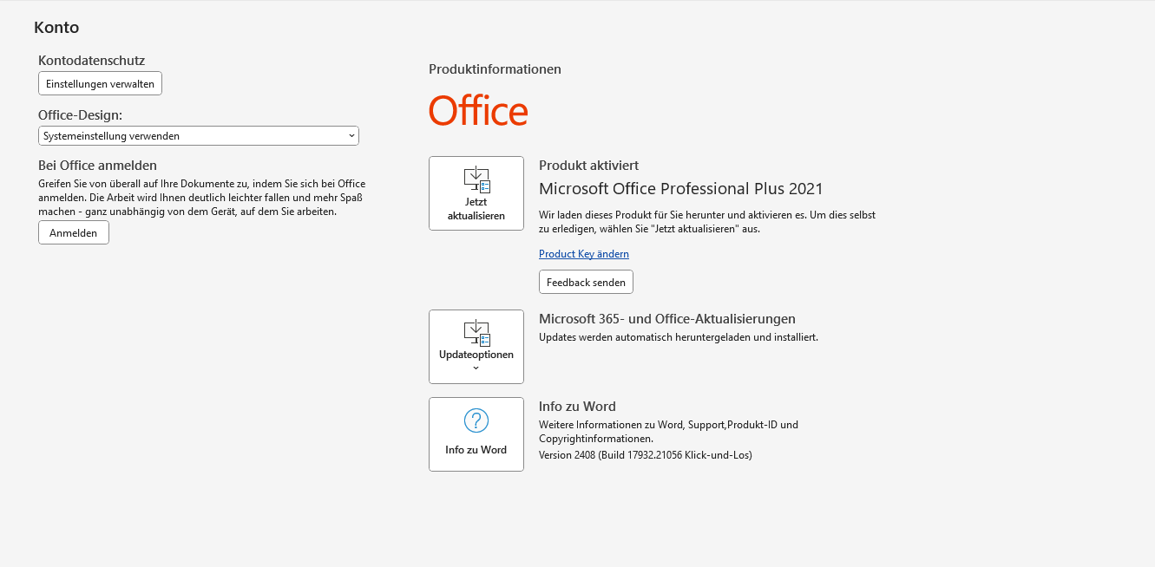Click the Office-Design: label
The image size is (1155, 567).
pos(80,114)
